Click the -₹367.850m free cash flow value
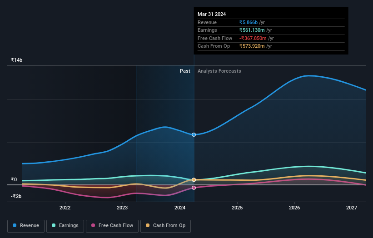 (x=253, y=38)
